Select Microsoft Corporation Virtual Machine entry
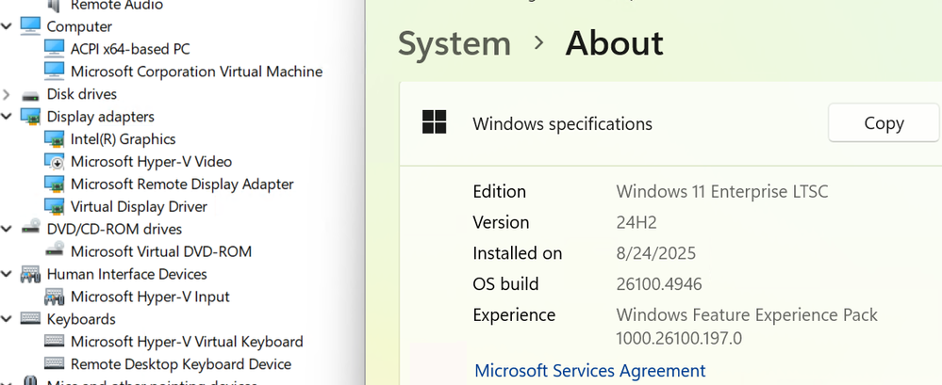Viewport: 942px width, 385px height. 196,72
